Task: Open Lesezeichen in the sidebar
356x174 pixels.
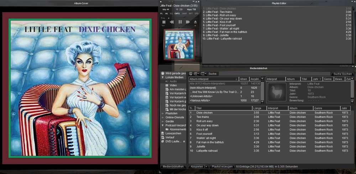Action: (x=173, y=133)
